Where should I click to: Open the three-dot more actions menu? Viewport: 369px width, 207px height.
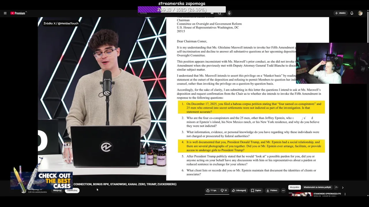point(283,190)
